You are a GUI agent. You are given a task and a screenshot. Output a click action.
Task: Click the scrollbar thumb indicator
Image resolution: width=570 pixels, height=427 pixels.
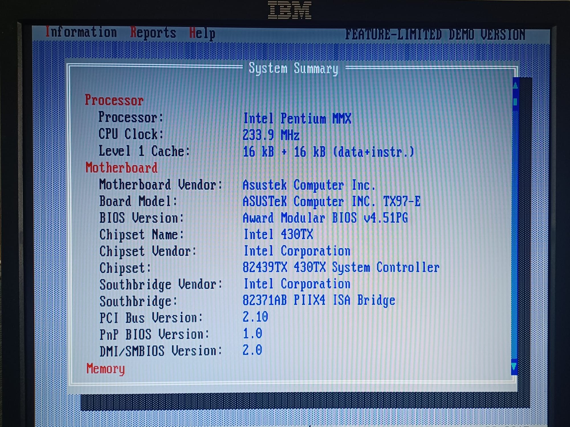[x=515, y=102]
